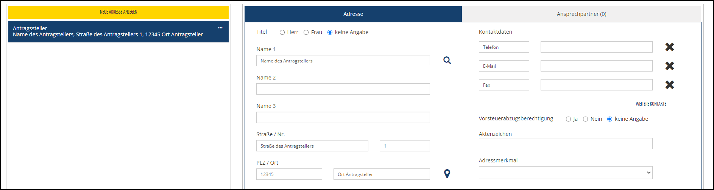714x190 pixels.
Task: Click the Weitere Kontakte link
Action: [651, 104]
